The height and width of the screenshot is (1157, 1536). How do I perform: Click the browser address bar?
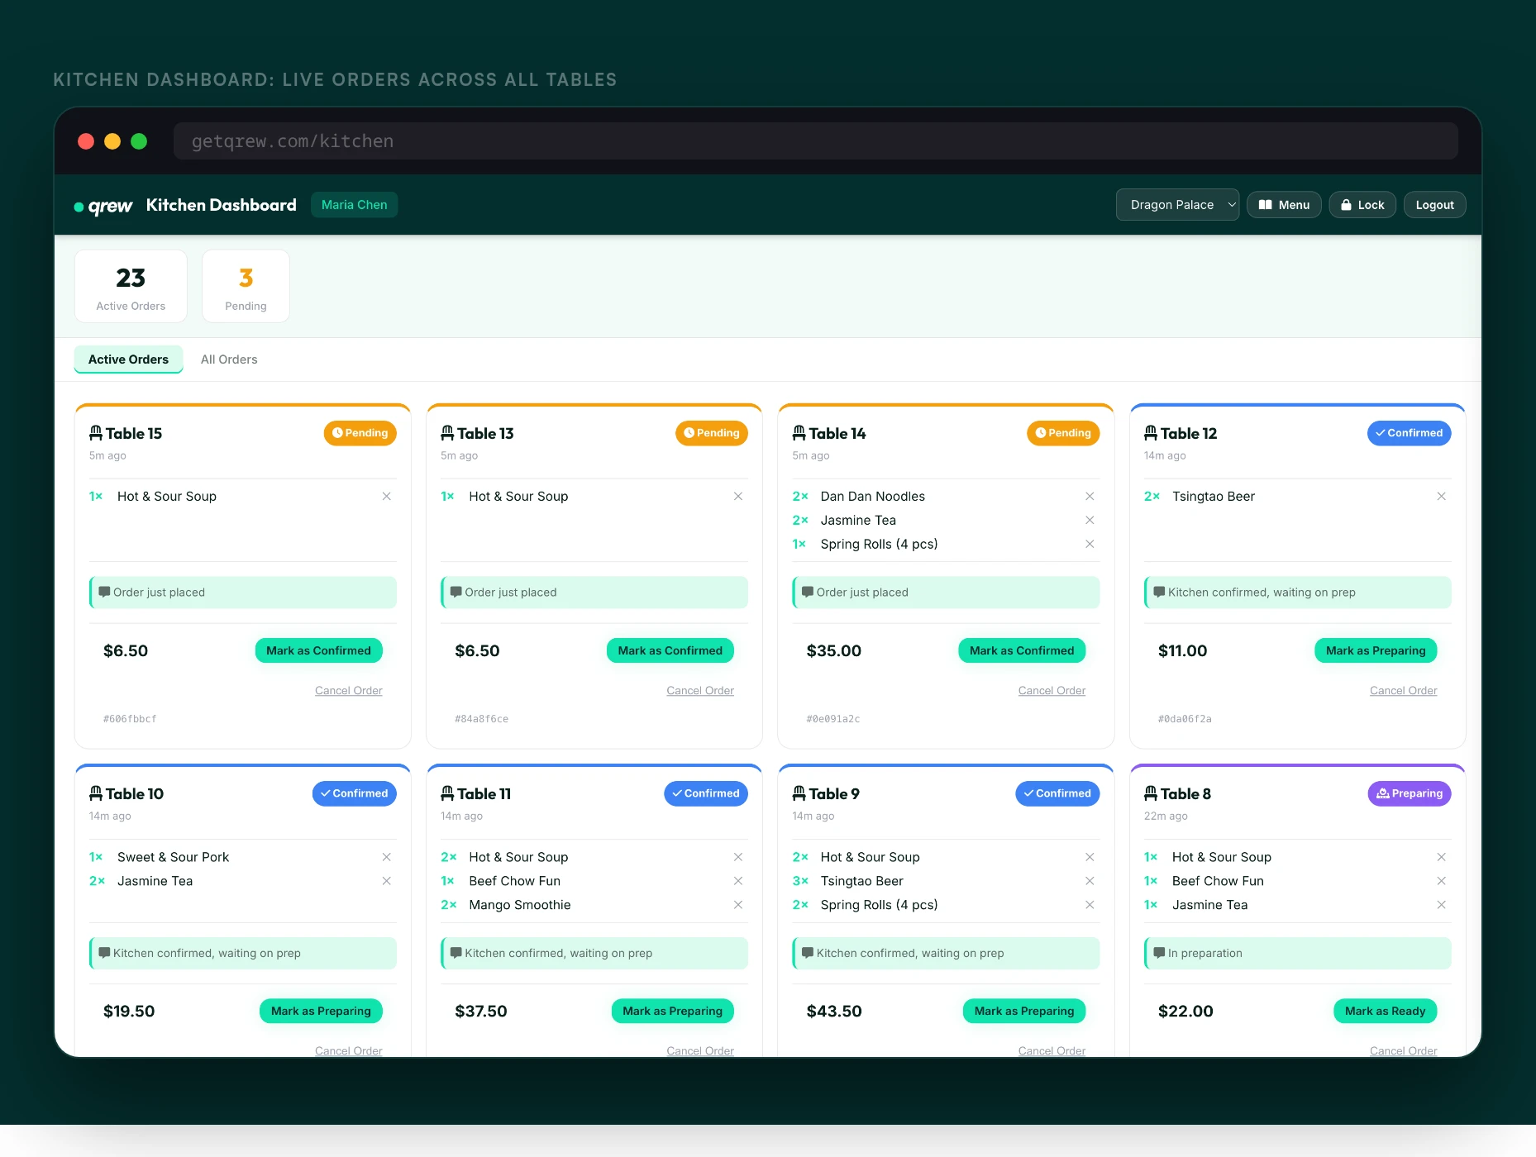[815, 141]
